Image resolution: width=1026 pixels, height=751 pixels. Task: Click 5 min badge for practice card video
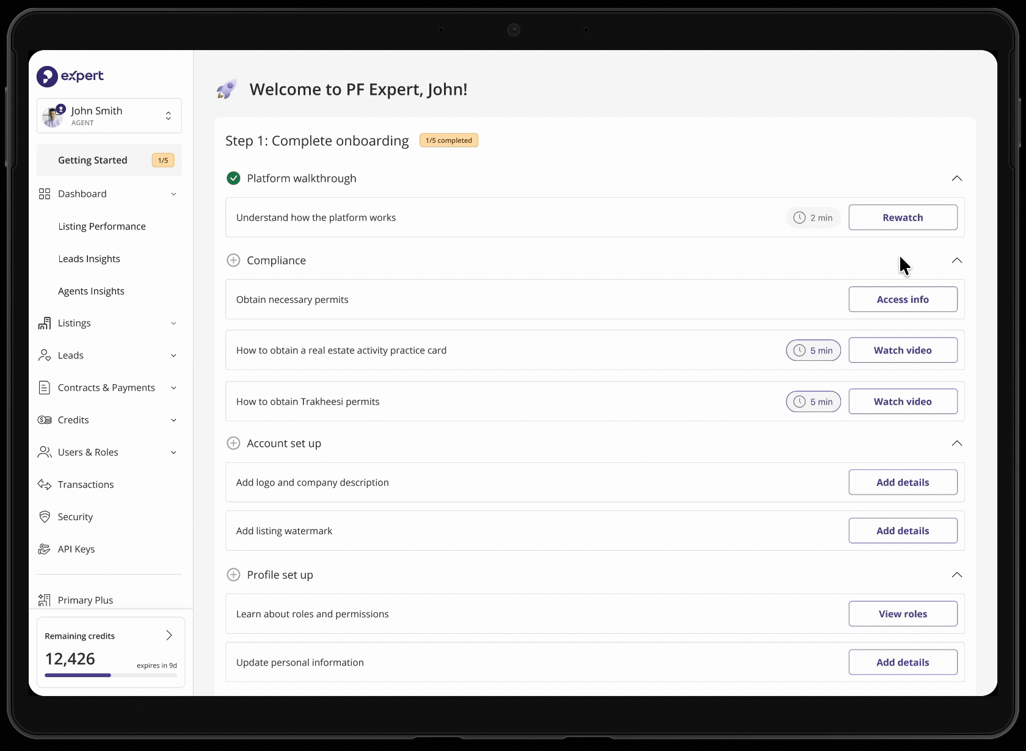tap(813, 350)
